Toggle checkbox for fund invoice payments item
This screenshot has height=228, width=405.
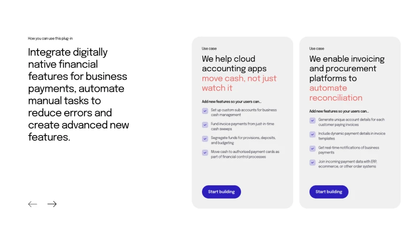click(x=205, y=125)
